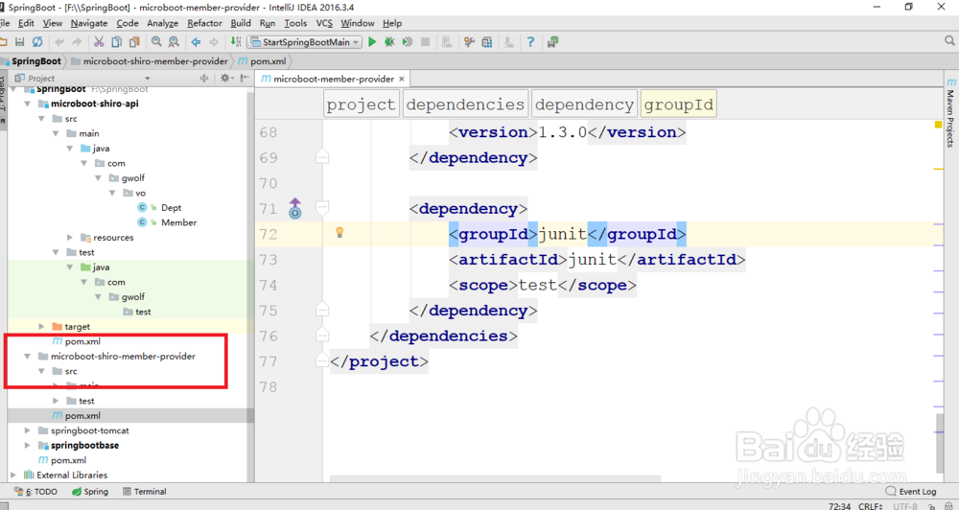The height and width of the screenshot is (510, 959).
Task: Collapse the microboot-shiro-member-provider node
Action: 28,356
